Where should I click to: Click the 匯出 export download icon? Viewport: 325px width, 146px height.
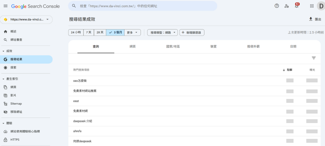310,19
